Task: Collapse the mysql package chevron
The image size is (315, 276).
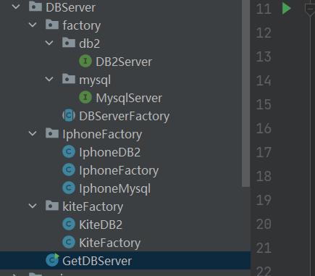Action: click(x=49, y=79)
